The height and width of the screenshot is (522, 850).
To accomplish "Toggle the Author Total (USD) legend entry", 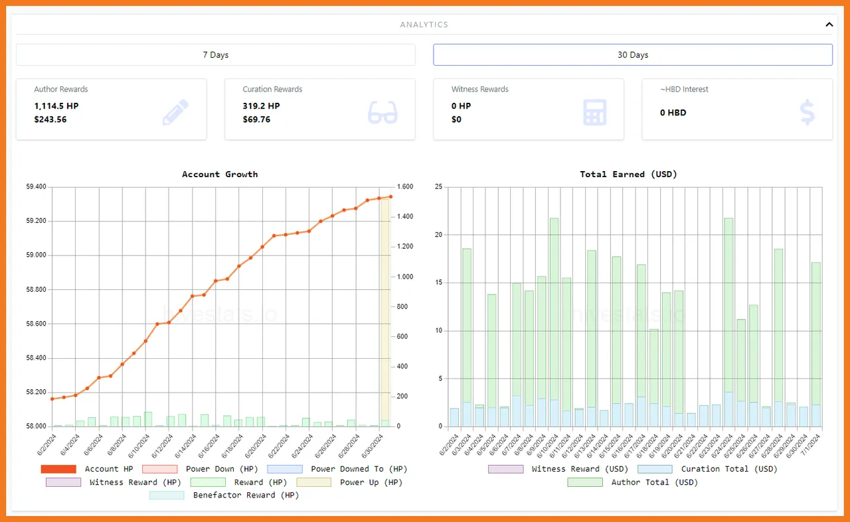I will 633,482.
